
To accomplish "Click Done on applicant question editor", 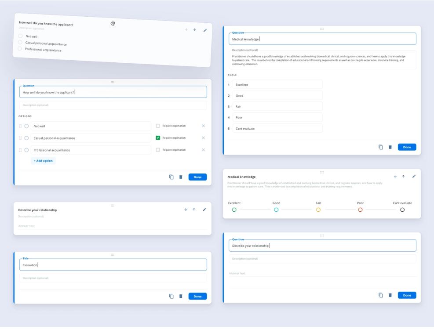I will coord(197,177).
